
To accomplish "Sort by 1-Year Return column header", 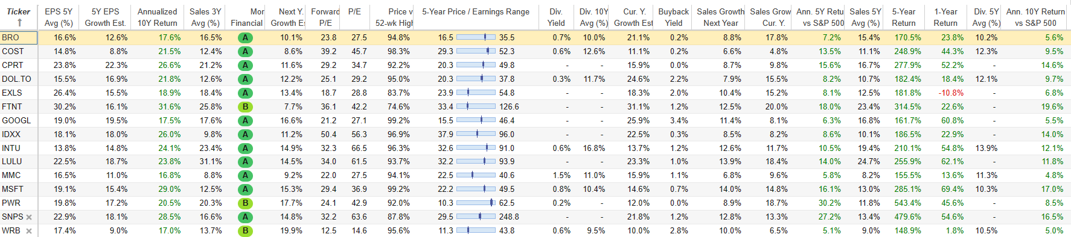I will click(945, 17).
